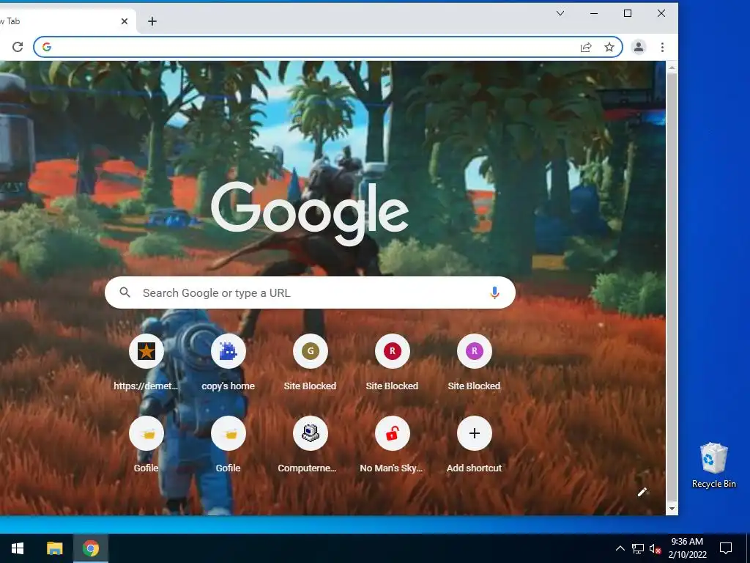The height and width of the screenshot is (563, 750).
Task: Click Add shortcut button
Action: [x=474, y=445]
